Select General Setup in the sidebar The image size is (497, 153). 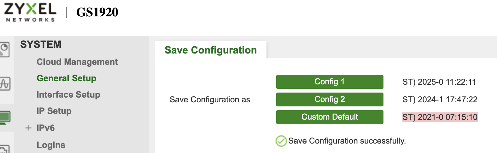pyautogui.click(x=66, y=78)
